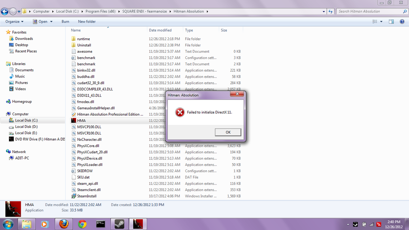The image size is (409, 230).
Task: Select Favorites in the navigation pane
Action: (19, 32)
